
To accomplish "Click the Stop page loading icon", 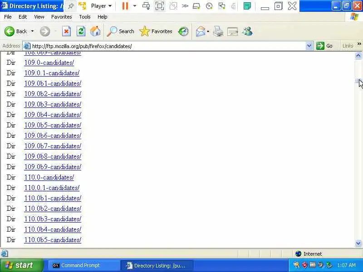I will click(x=66, y=31).
